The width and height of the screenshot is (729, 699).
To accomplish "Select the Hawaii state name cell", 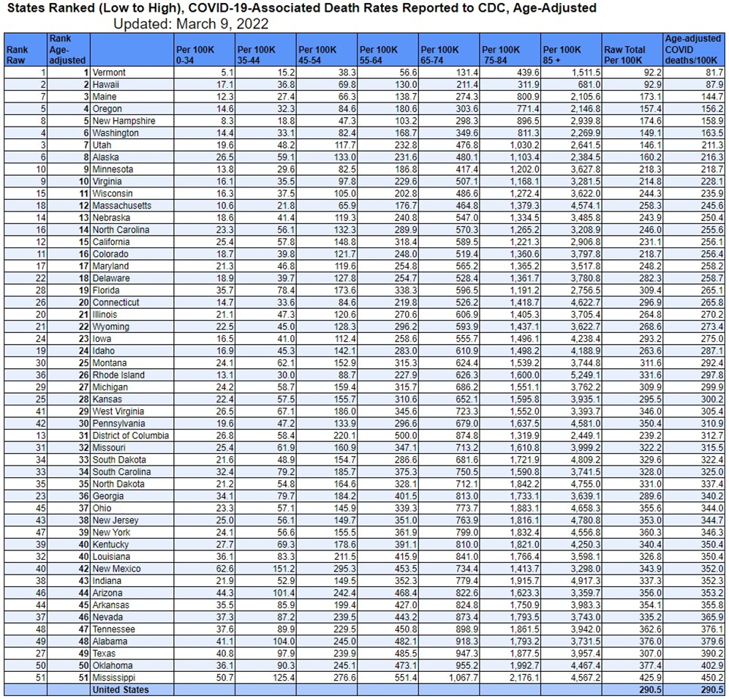I will point(106,85).
